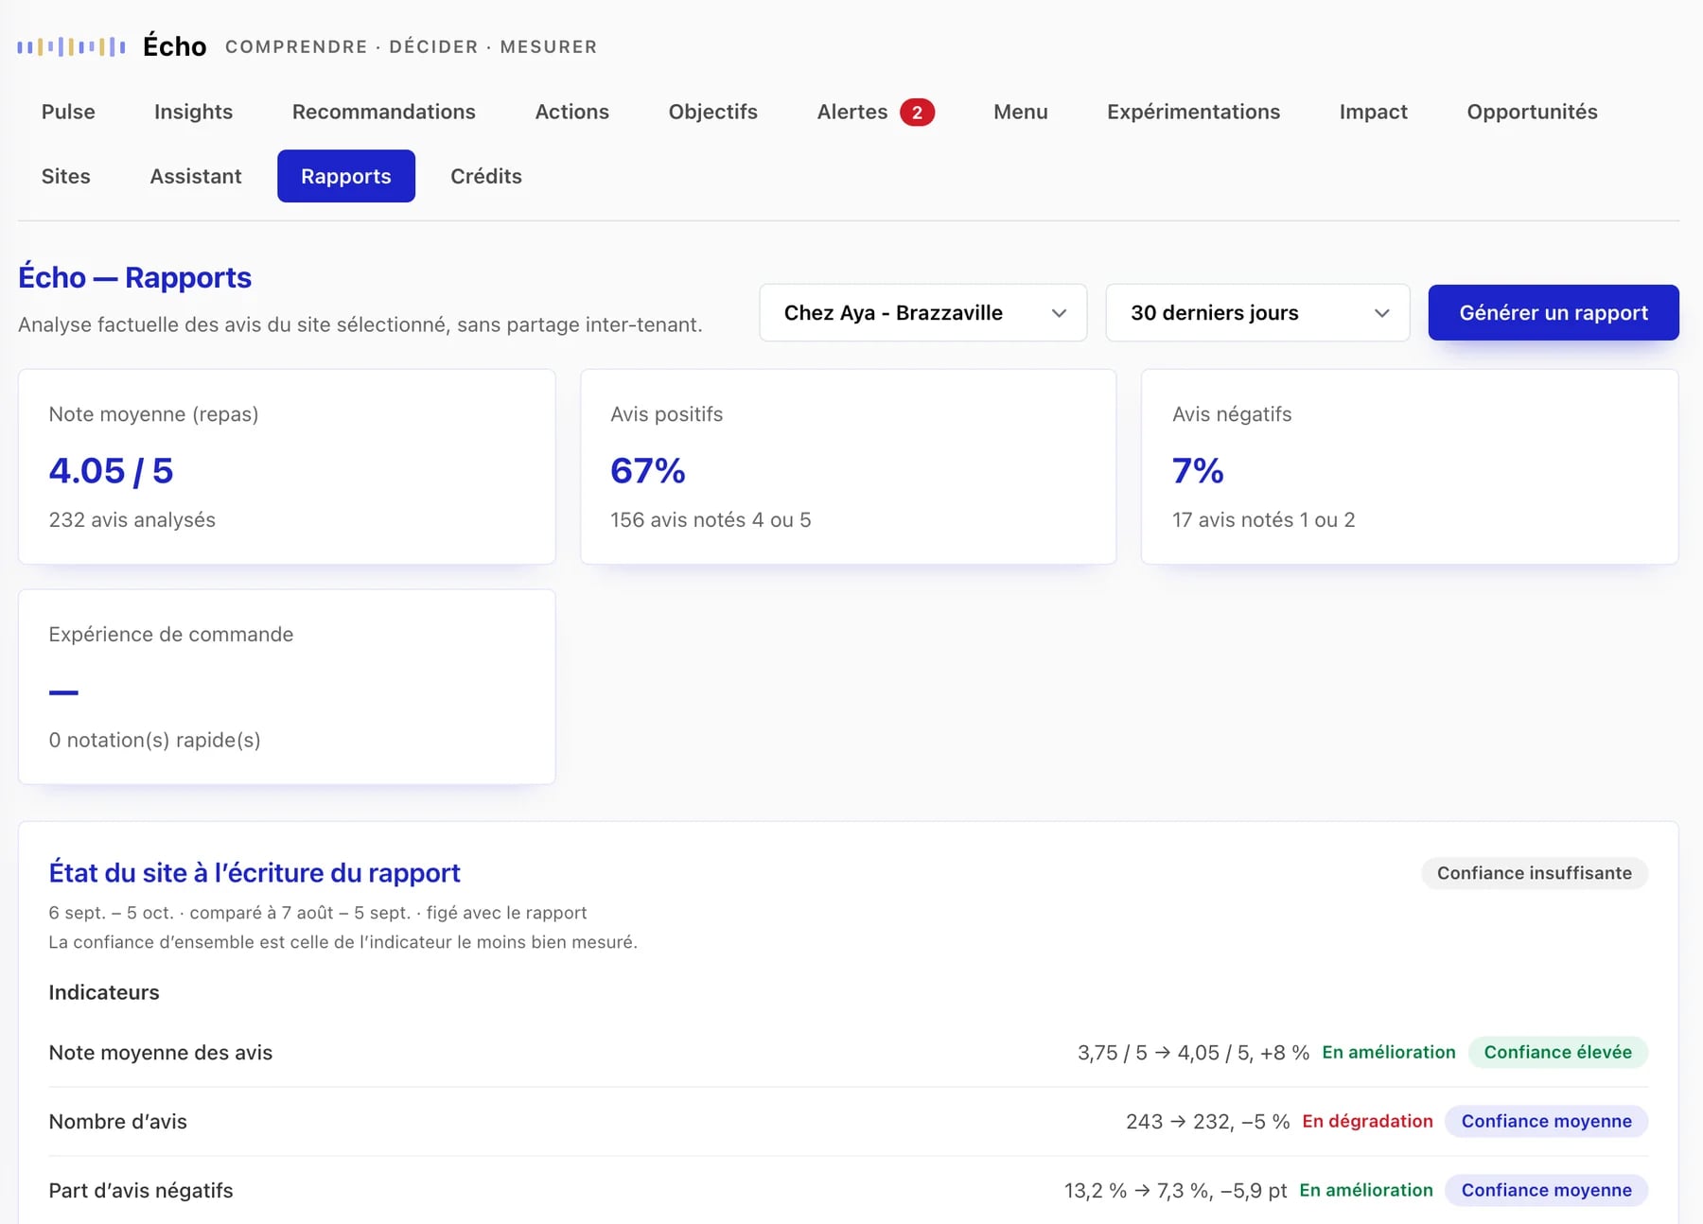
Task: Open the 30 derniers jours period dropdown
Action: (1257, 313)
